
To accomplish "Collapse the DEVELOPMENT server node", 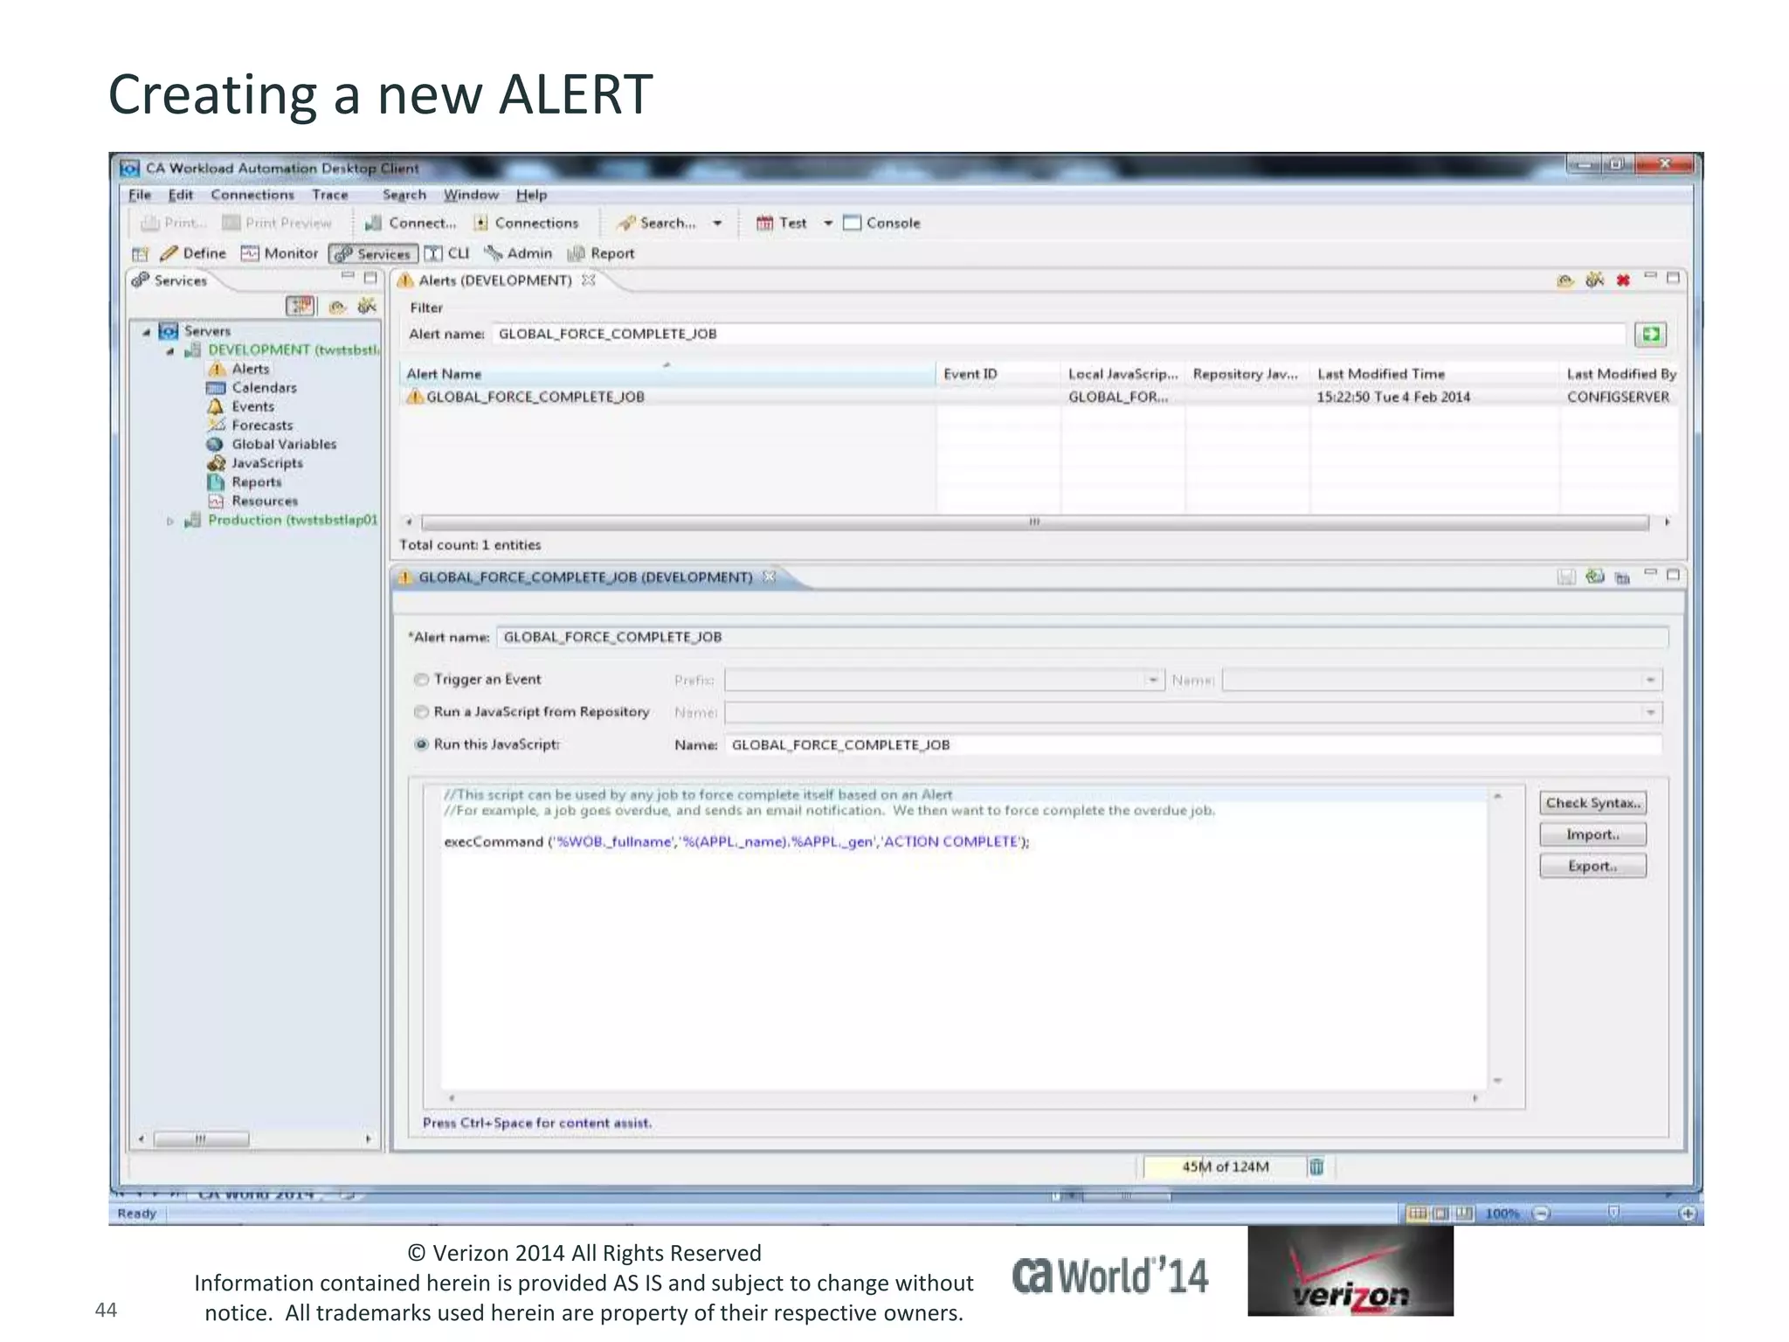I will (170, 351).
